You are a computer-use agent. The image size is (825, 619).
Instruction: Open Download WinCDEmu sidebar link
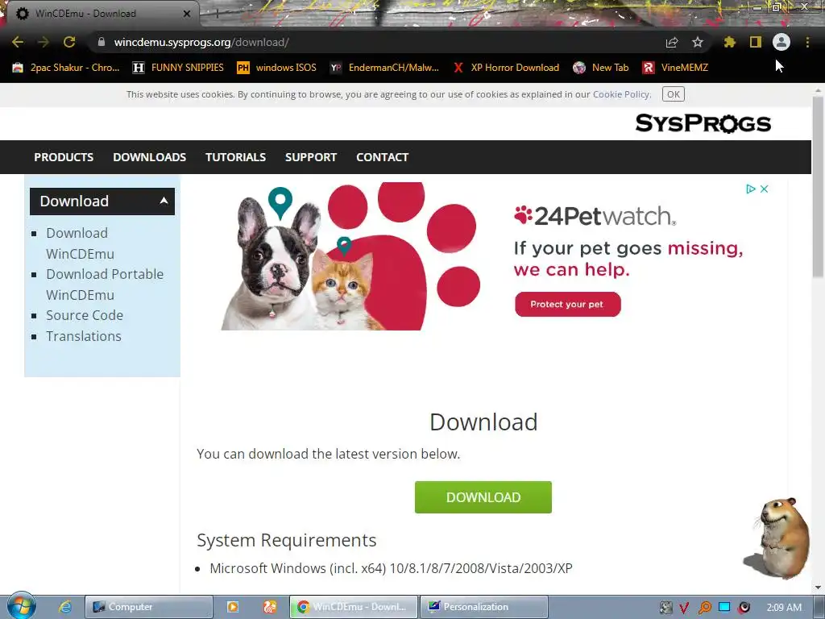(x=80, y=243)
